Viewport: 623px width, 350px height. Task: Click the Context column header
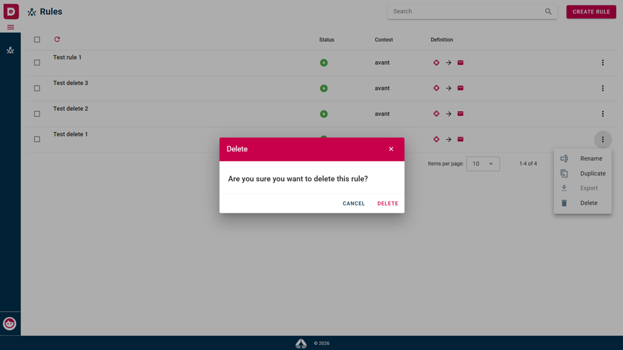click(384, 40)
